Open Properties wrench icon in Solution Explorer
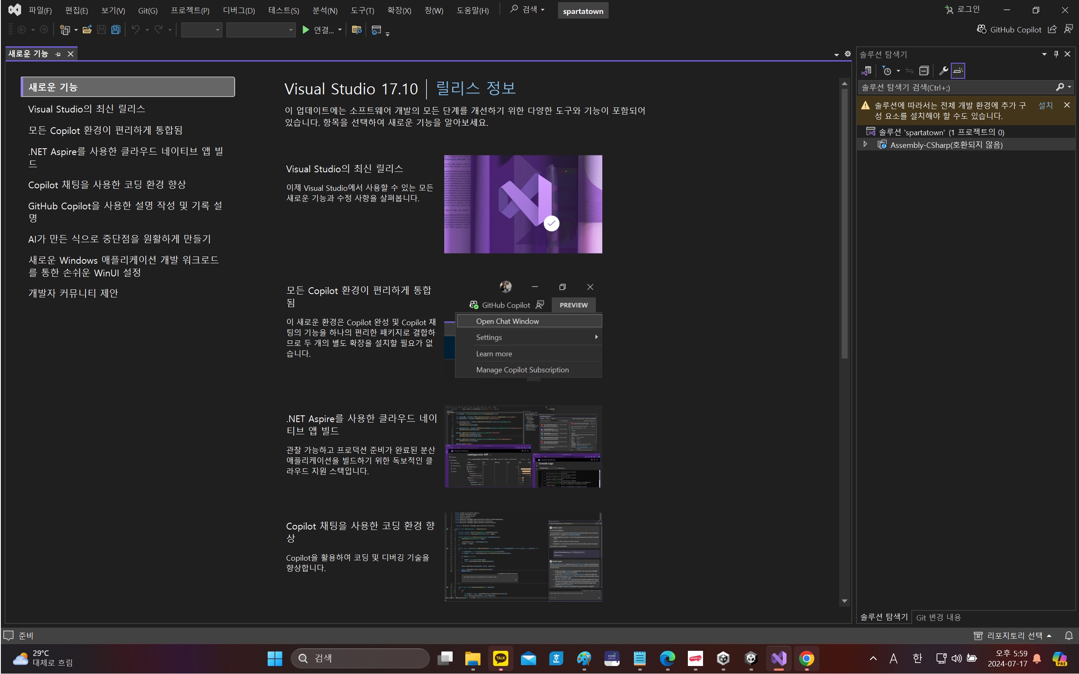This screenshot has width=1079, height=674. tap(942, 70)
